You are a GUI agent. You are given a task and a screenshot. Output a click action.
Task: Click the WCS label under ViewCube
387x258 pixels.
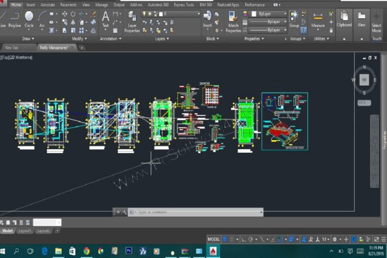coord(364,103)
